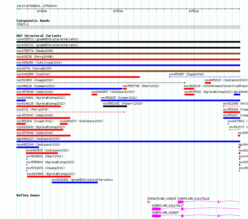Open nsv5555600 (ByrskaBishop2022) variant
Screen dimensions: 248x219
coord(50,162)
